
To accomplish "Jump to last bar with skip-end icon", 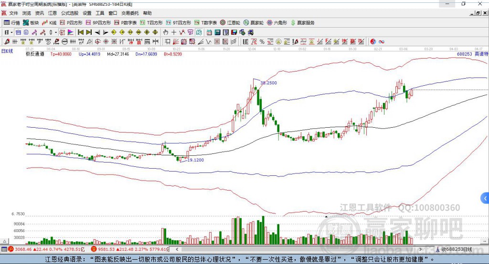I will pos(89,32).
